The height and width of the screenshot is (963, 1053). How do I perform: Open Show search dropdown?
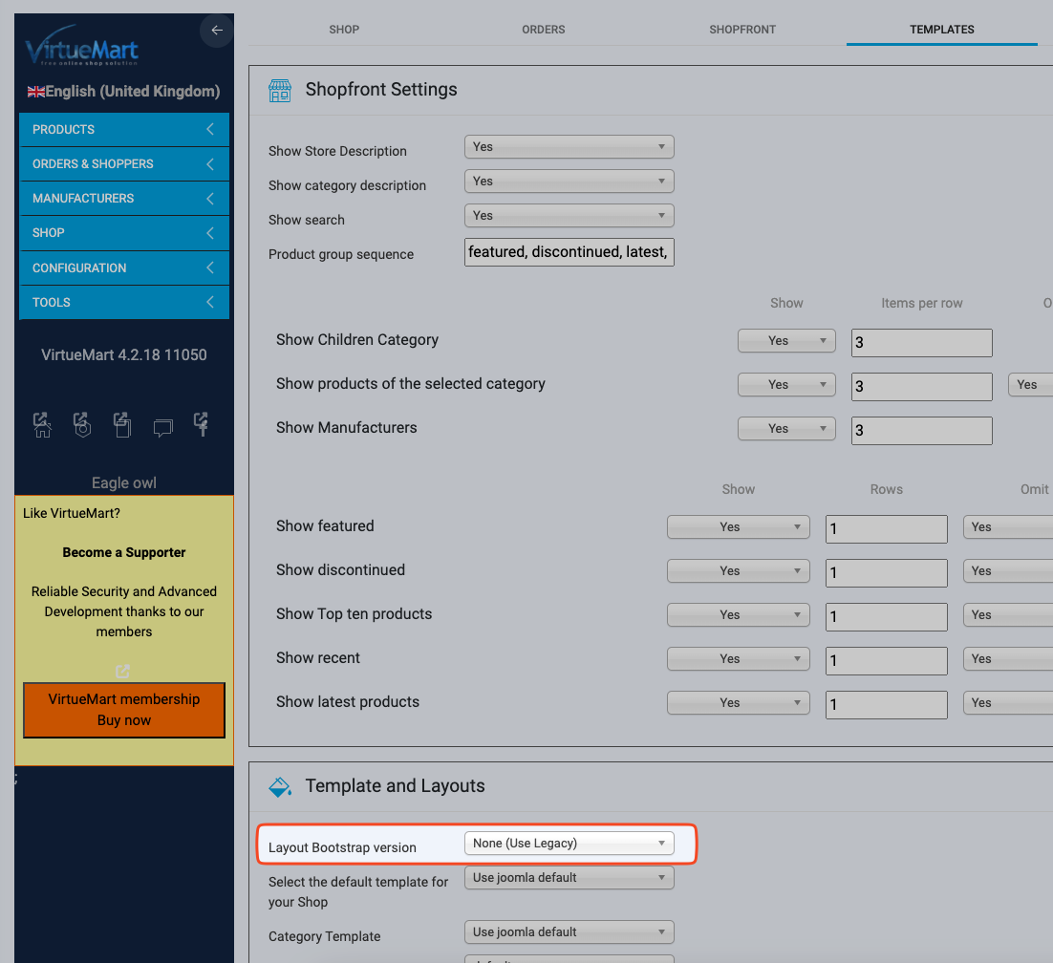click(569, 216)
